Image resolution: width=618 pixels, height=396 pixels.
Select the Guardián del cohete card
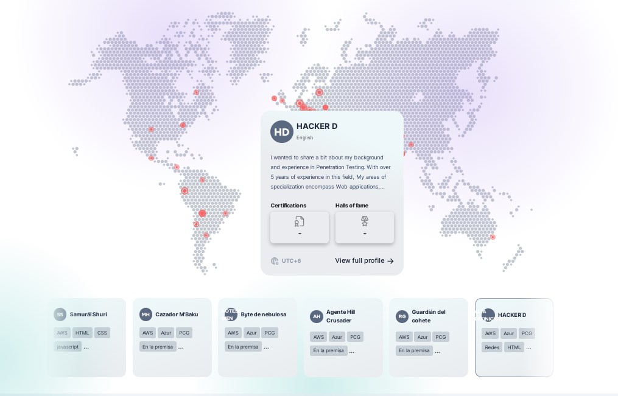pos(429,338)
